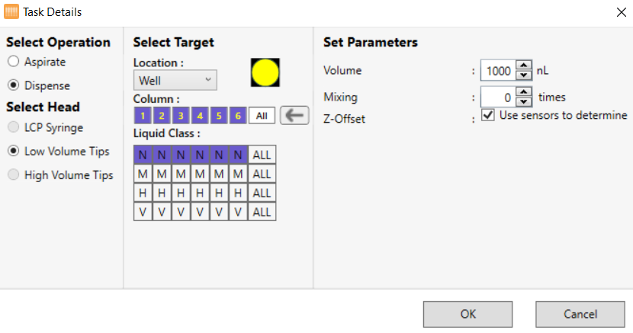
Task: Toggle column 6 button
Action: tap(238, 116)
